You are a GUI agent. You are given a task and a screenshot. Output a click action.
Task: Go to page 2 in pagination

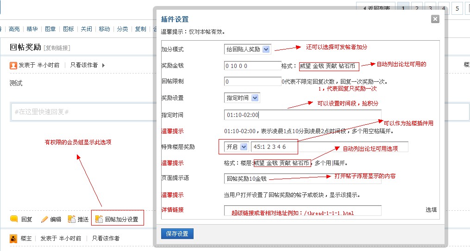coord(417,8)
